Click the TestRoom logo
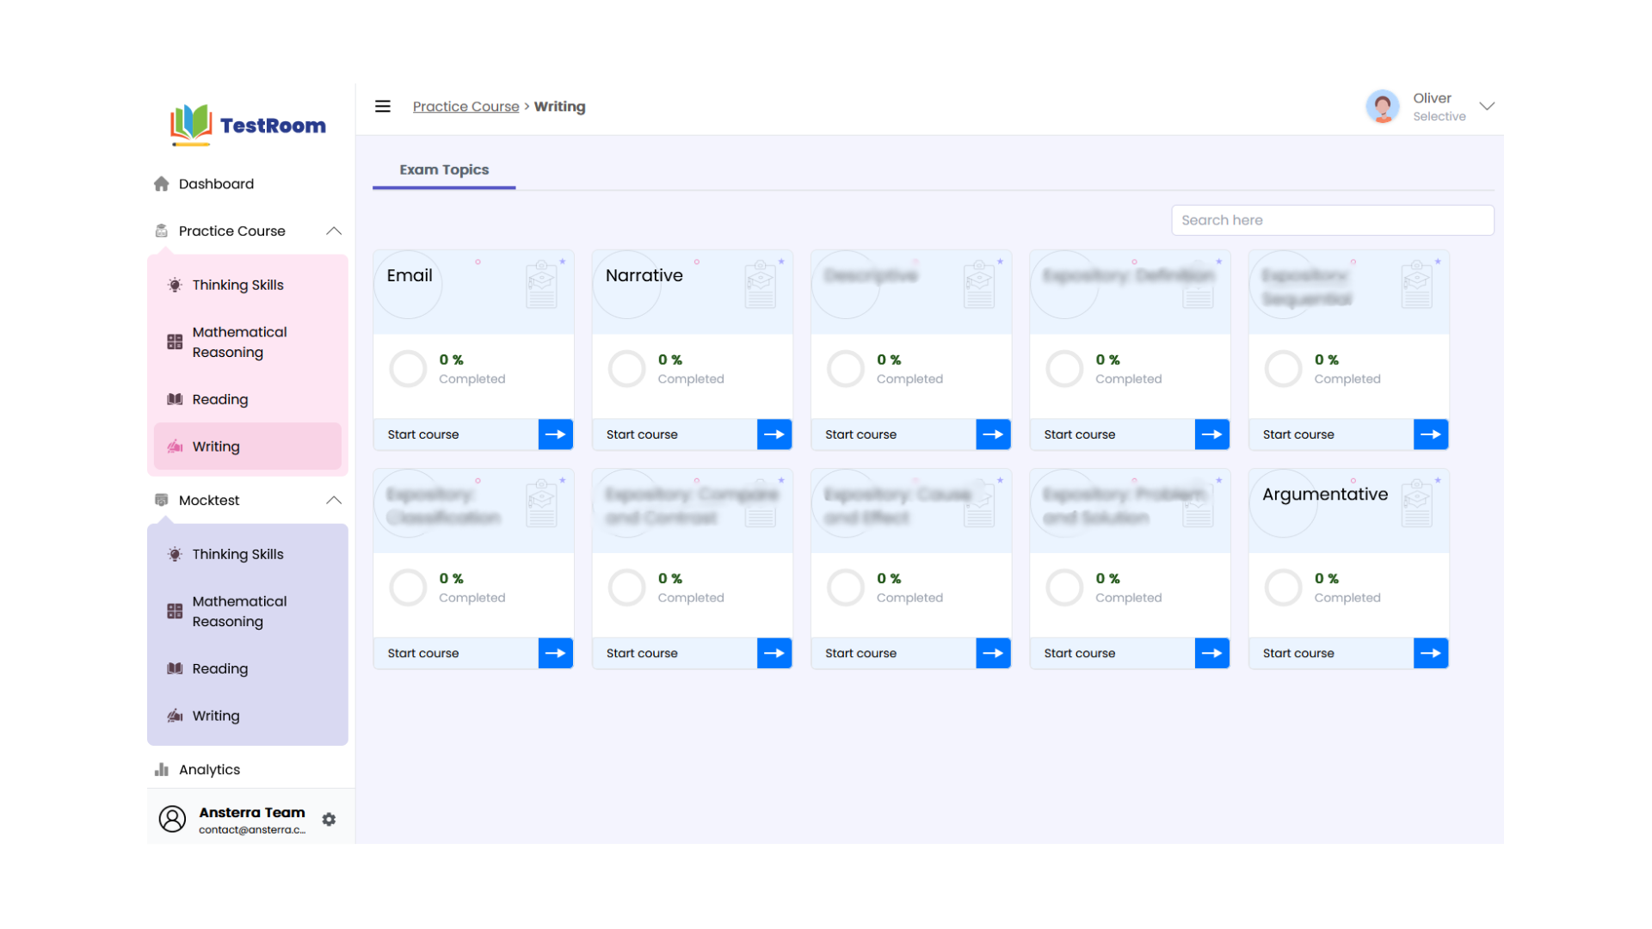This screenshot has width=1652, height=929. point(248,126)
